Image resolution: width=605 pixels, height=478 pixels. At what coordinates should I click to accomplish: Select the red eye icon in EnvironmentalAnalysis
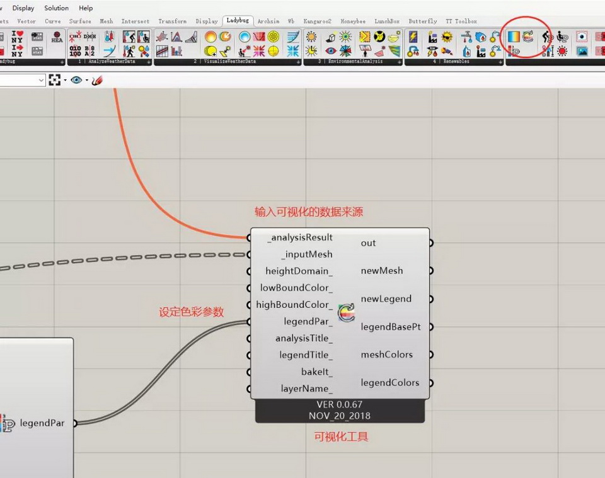pos(330,51)
